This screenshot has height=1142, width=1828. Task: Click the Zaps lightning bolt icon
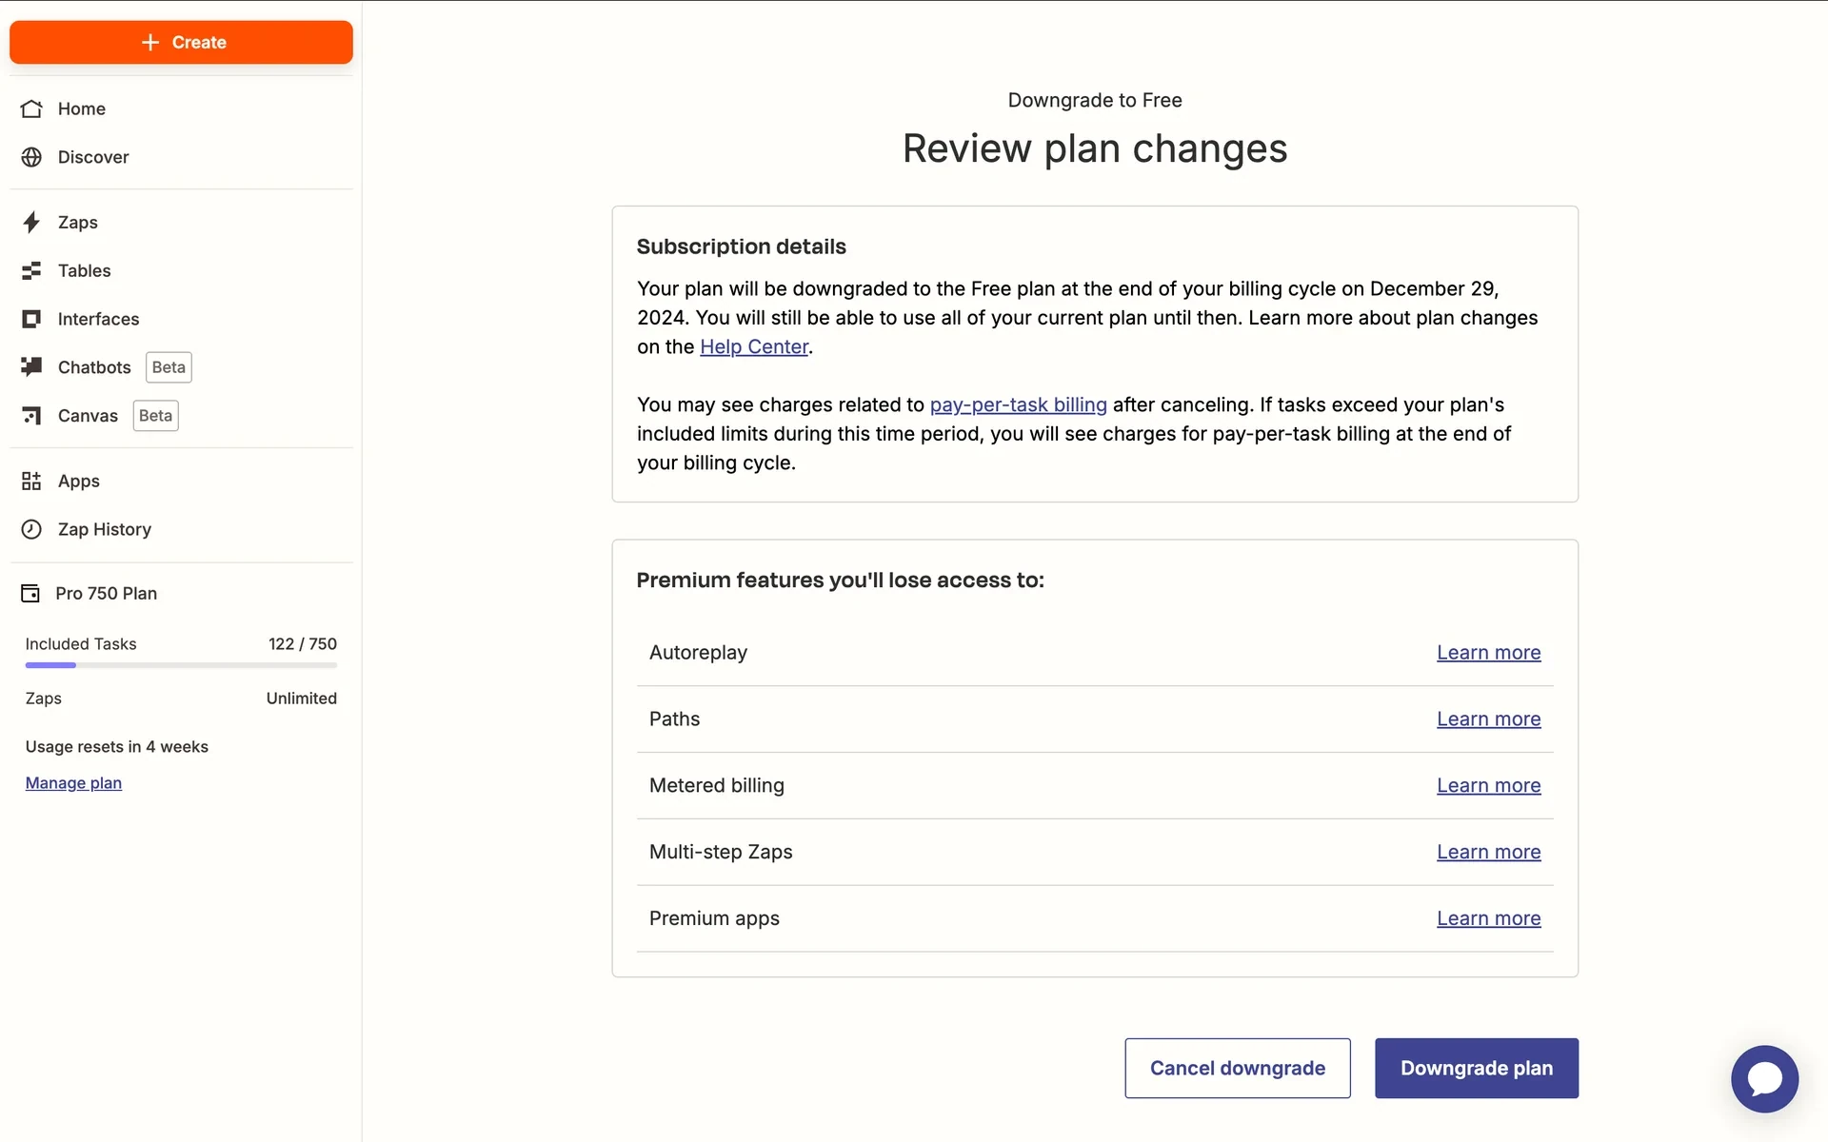point(31,222)
